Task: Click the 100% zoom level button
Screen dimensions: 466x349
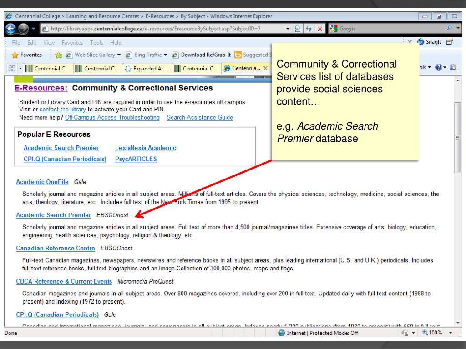Action: click(x=432, y=333)
